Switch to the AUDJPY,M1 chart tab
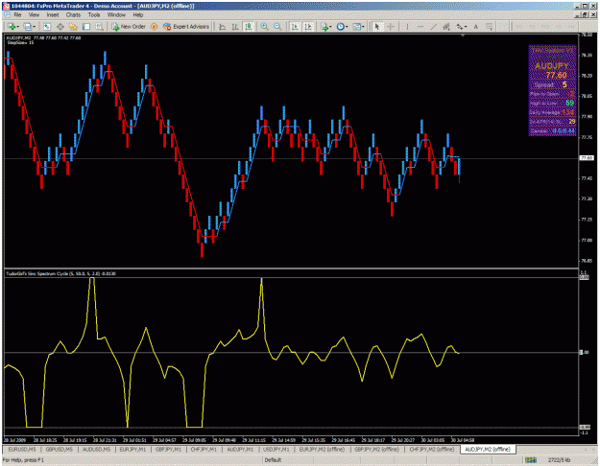The height and width of the screenshot is (466, 600). [240, 449]
